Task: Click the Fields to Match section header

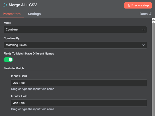Action: click(x=14, y=68)
